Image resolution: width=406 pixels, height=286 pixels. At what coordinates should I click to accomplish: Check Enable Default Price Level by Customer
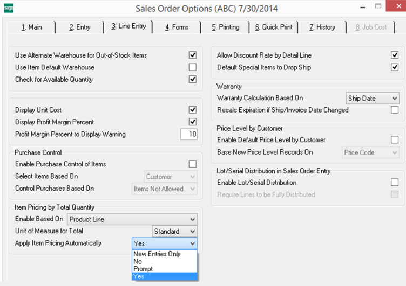tap(395, 140)
